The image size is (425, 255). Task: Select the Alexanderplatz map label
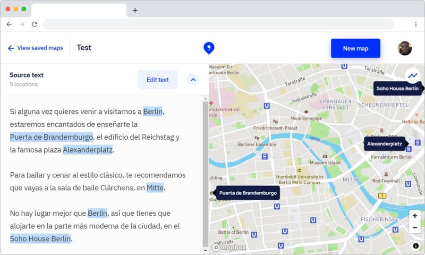point(384,144)
